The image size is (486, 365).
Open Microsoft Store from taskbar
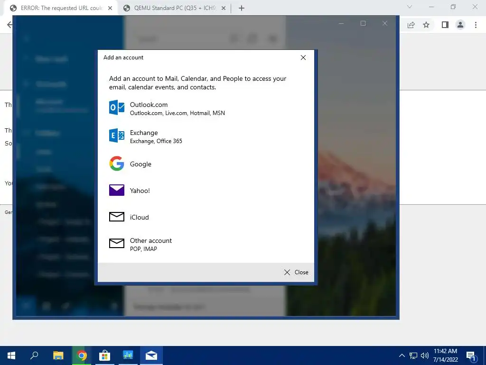(105, 355)
